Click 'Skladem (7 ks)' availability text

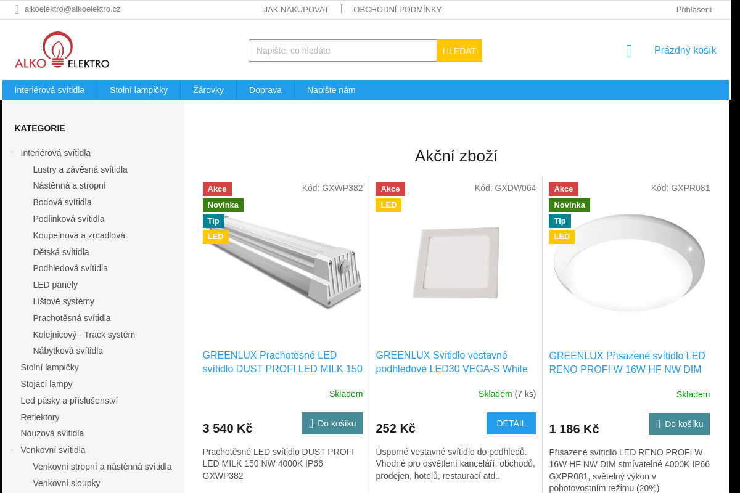[x=507, y=394]
